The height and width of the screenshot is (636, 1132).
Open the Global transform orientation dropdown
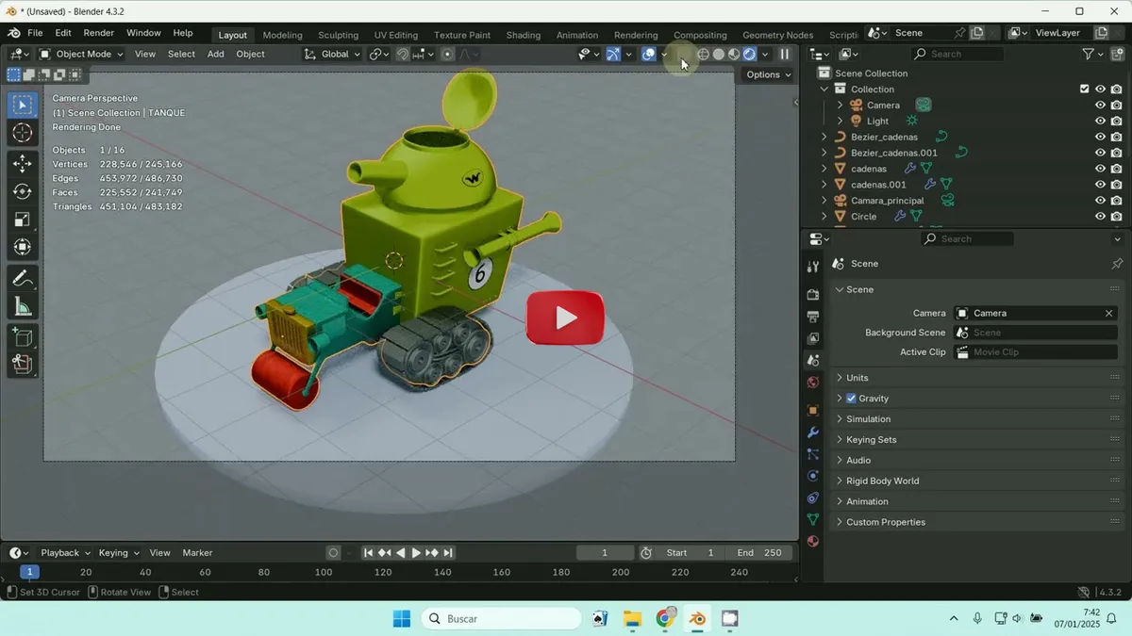point(333,55)
